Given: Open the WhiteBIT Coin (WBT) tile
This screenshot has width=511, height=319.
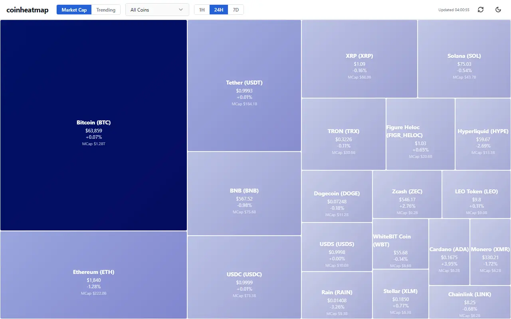Looking at the screenshot, I should (400, 244).
